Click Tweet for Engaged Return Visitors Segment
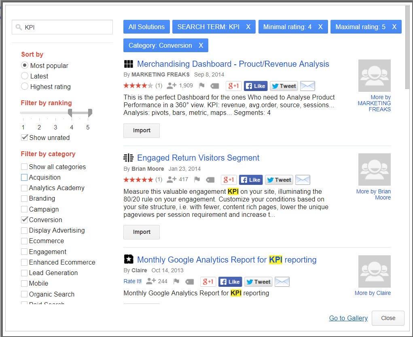 [279, 180]
